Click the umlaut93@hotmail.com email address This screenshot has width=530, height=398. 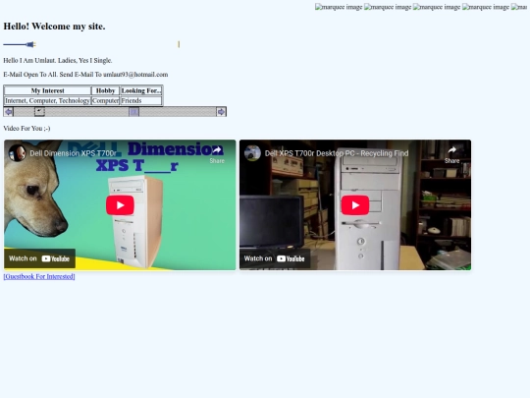[x=135, y=75]
